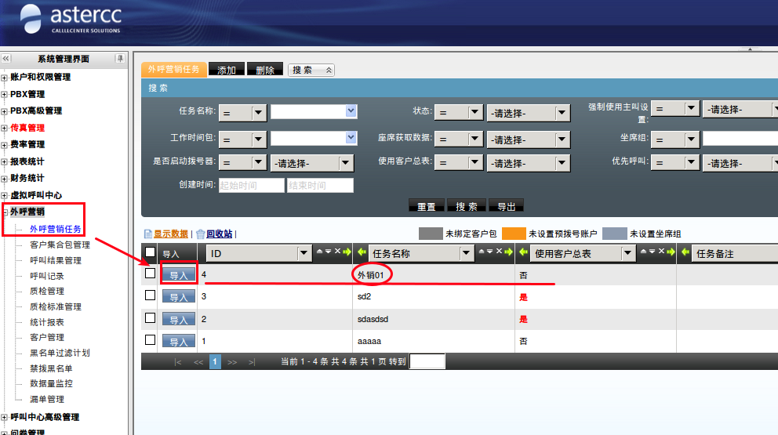This screenshot has width=778, height=435.
Task: Check the select-all box in table header
Action: [x=151, y=252]
